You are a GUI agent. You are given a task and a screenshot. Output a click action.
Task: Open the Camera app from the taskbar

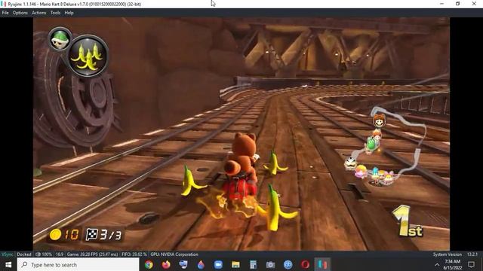coord(270,264)
